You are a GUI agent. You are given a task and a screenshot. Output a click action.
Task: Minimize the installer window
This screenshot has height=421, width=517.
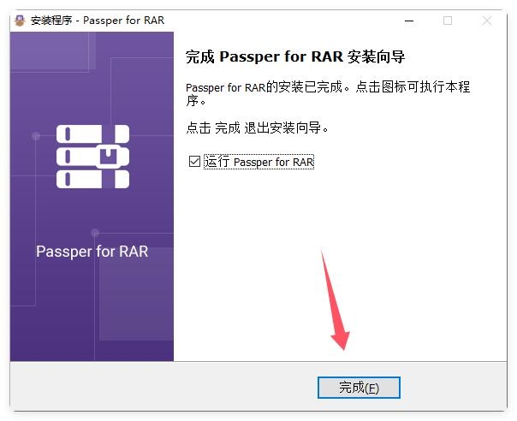point(409,21)
